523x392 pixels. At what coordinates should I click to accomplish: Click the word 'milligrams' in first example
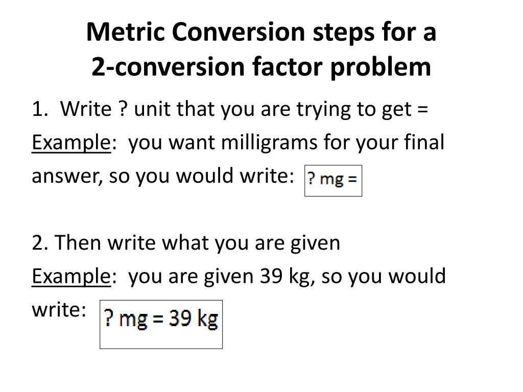(269, 143)
